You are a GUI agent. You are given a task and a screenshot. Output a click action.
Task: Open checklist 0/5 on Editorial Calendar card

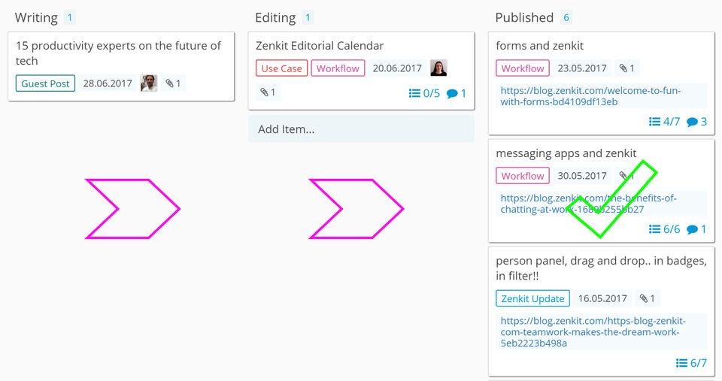tap(424, 93)
